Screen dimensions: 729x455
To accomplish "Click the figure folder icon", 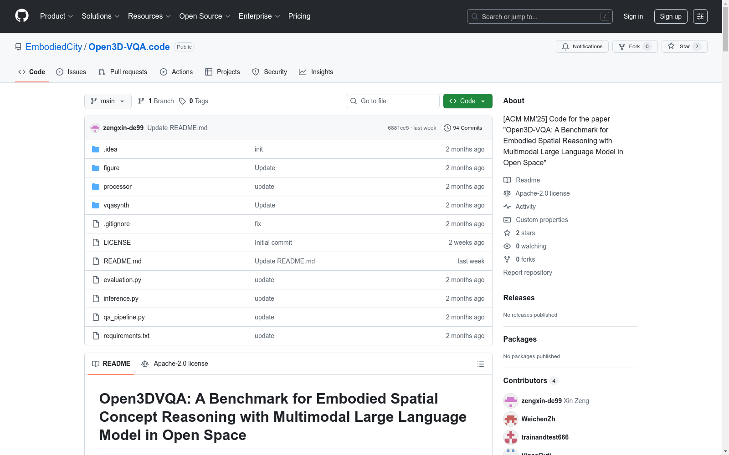I will (96, 168).
